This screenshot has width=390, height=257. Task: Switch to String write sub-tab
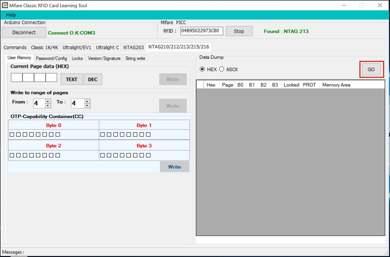(135, 58)
